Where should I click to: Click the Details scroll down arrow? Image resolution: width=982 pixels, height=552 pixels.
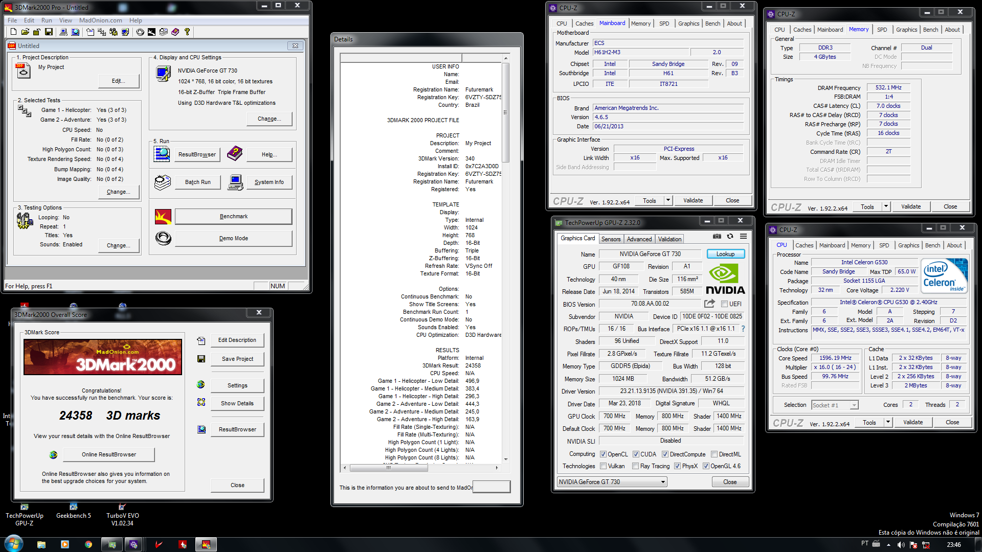click(505, 459)
